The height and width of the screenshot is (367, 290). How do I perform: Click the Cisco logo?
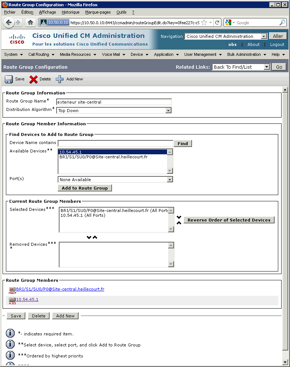17,39
